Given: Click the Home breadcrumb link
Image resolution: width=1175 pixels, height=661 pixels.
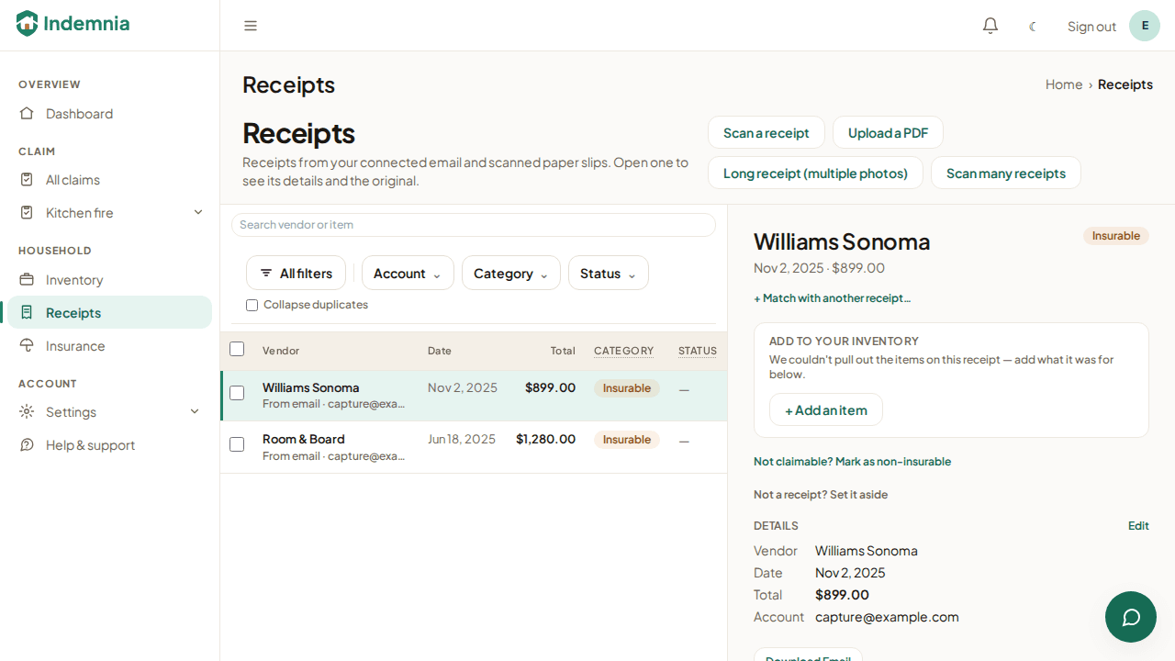Looking at the screenshot, I should [x=1064, y=84].
